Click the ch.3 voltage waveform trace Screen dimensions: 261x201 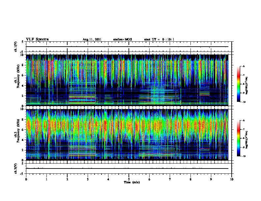pos(127,168)
